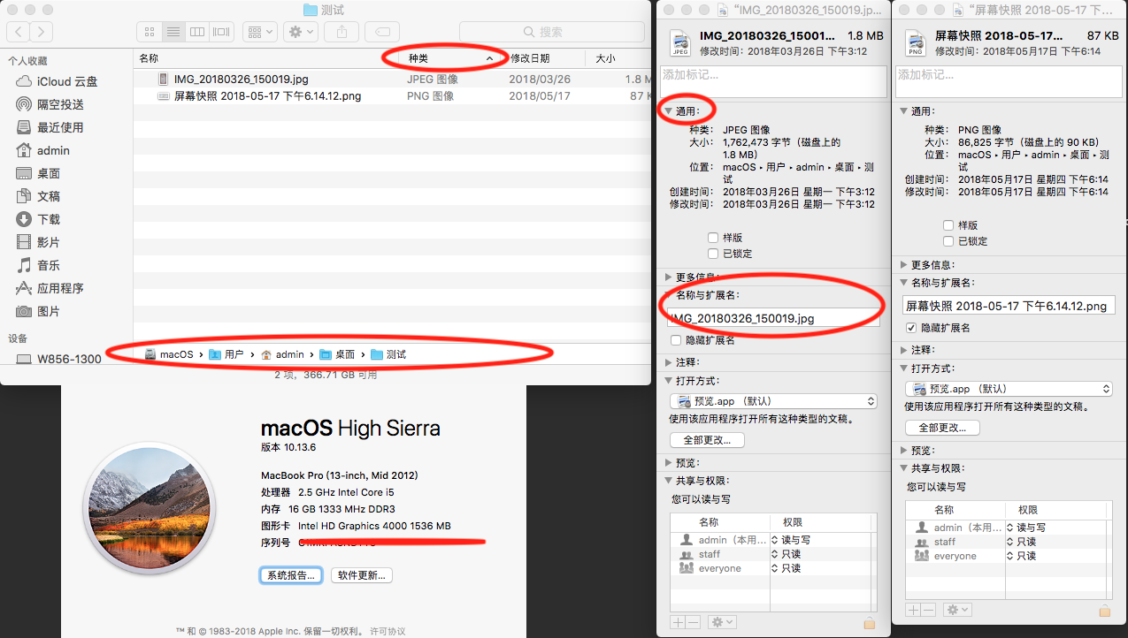
Task: Open the 打开方式 dropdown in the JPG info window
Action: (772, 401)
